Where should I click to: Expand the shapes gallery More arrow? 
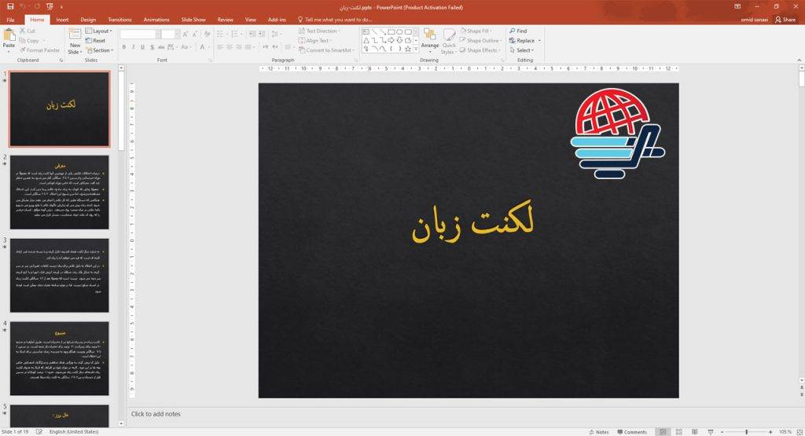coord(416,49)
